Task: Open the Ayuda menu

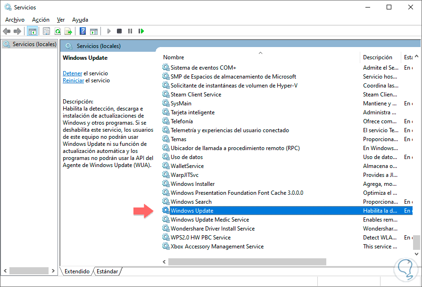Action: click(x=80, y=20)
